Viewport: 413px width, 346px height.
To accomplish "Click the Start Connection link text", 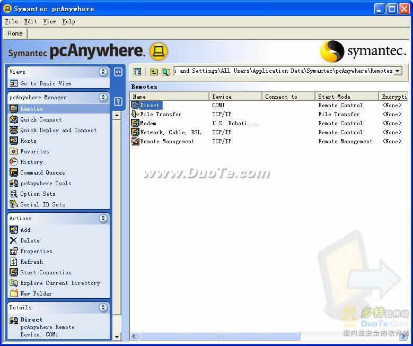I will point(46,272).
